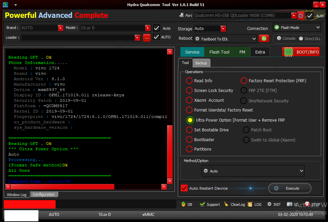The width and height of the screenshot is (328, 222).
Task: Click the red horizontal scrollbar thumb
Action: pyautogui.click(x=63, y=187)
